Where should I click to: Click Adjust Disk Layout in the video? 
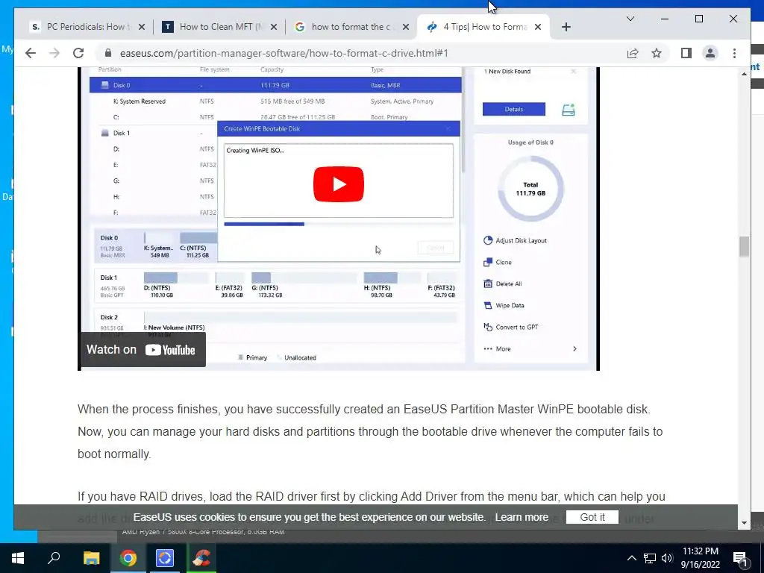(515, 240)
